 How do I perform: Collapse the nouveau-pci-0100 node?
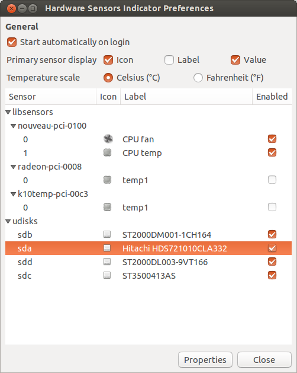(14, 126)
